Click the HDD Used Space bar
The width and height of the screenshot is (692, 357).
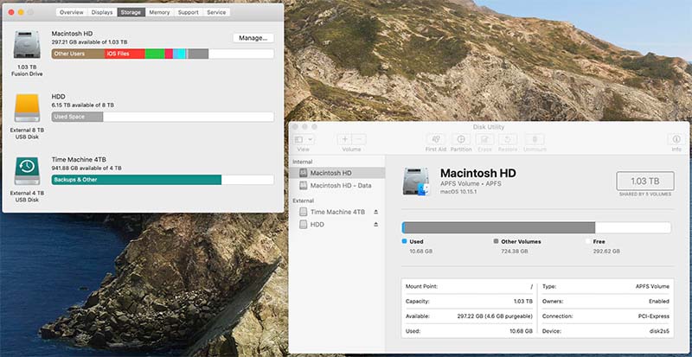[77, 117]
